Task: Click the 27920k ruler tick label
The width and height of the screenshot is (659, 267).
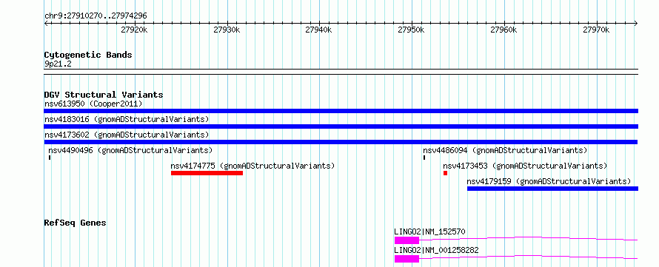Action: [134, 30]
